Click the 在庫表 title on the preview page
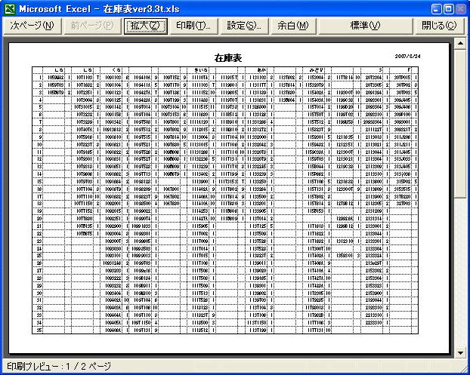Image resolution: width=470 pixels, height=375 pixels. 227,57
